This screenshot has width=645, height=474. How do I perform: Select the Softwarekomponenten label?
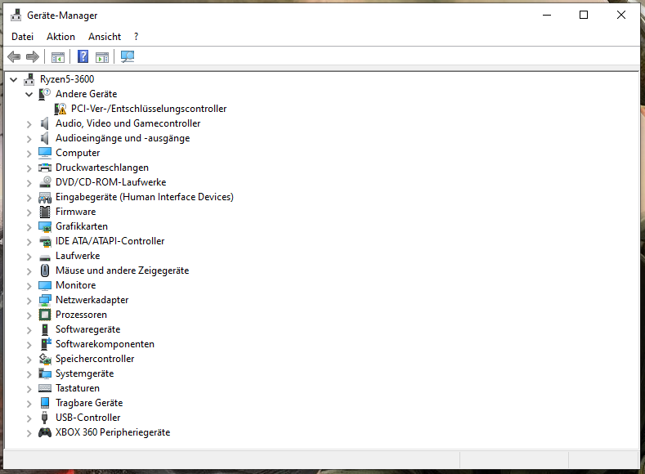pyautogui.click(x=105, y=344)
